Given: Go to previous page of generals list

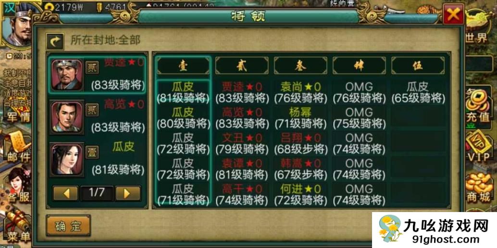Looking at the screenshot, I should coord(66,193).
